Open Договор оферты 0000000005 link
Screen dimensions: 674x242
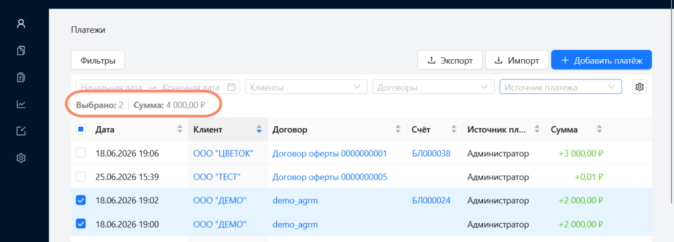tap(330, 177)
